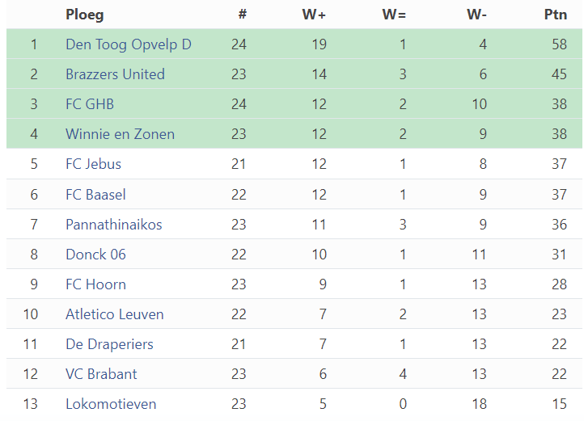The image size is (584, 421).
Task: Click the Ploeg column header
Action: click(85, 15)
